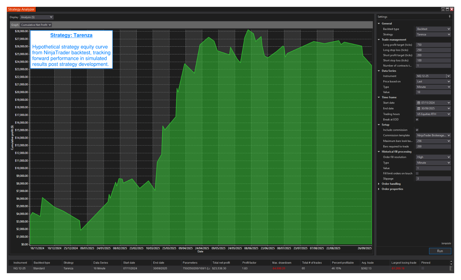Open the Graph Cumulative Net Profit dropdown
This screenshot has height=280, width=461.
coord(36,25)
